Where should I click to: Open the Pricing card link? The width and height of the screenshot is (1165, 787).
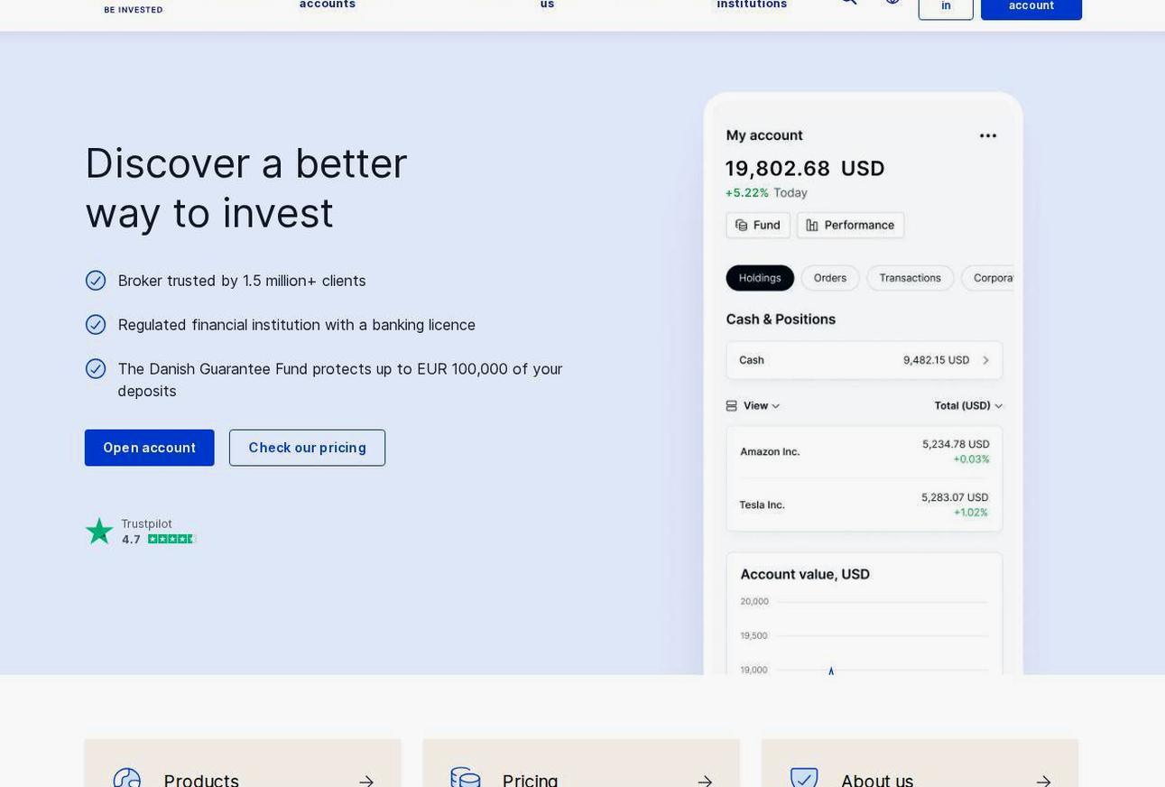[x=581, y=764]
